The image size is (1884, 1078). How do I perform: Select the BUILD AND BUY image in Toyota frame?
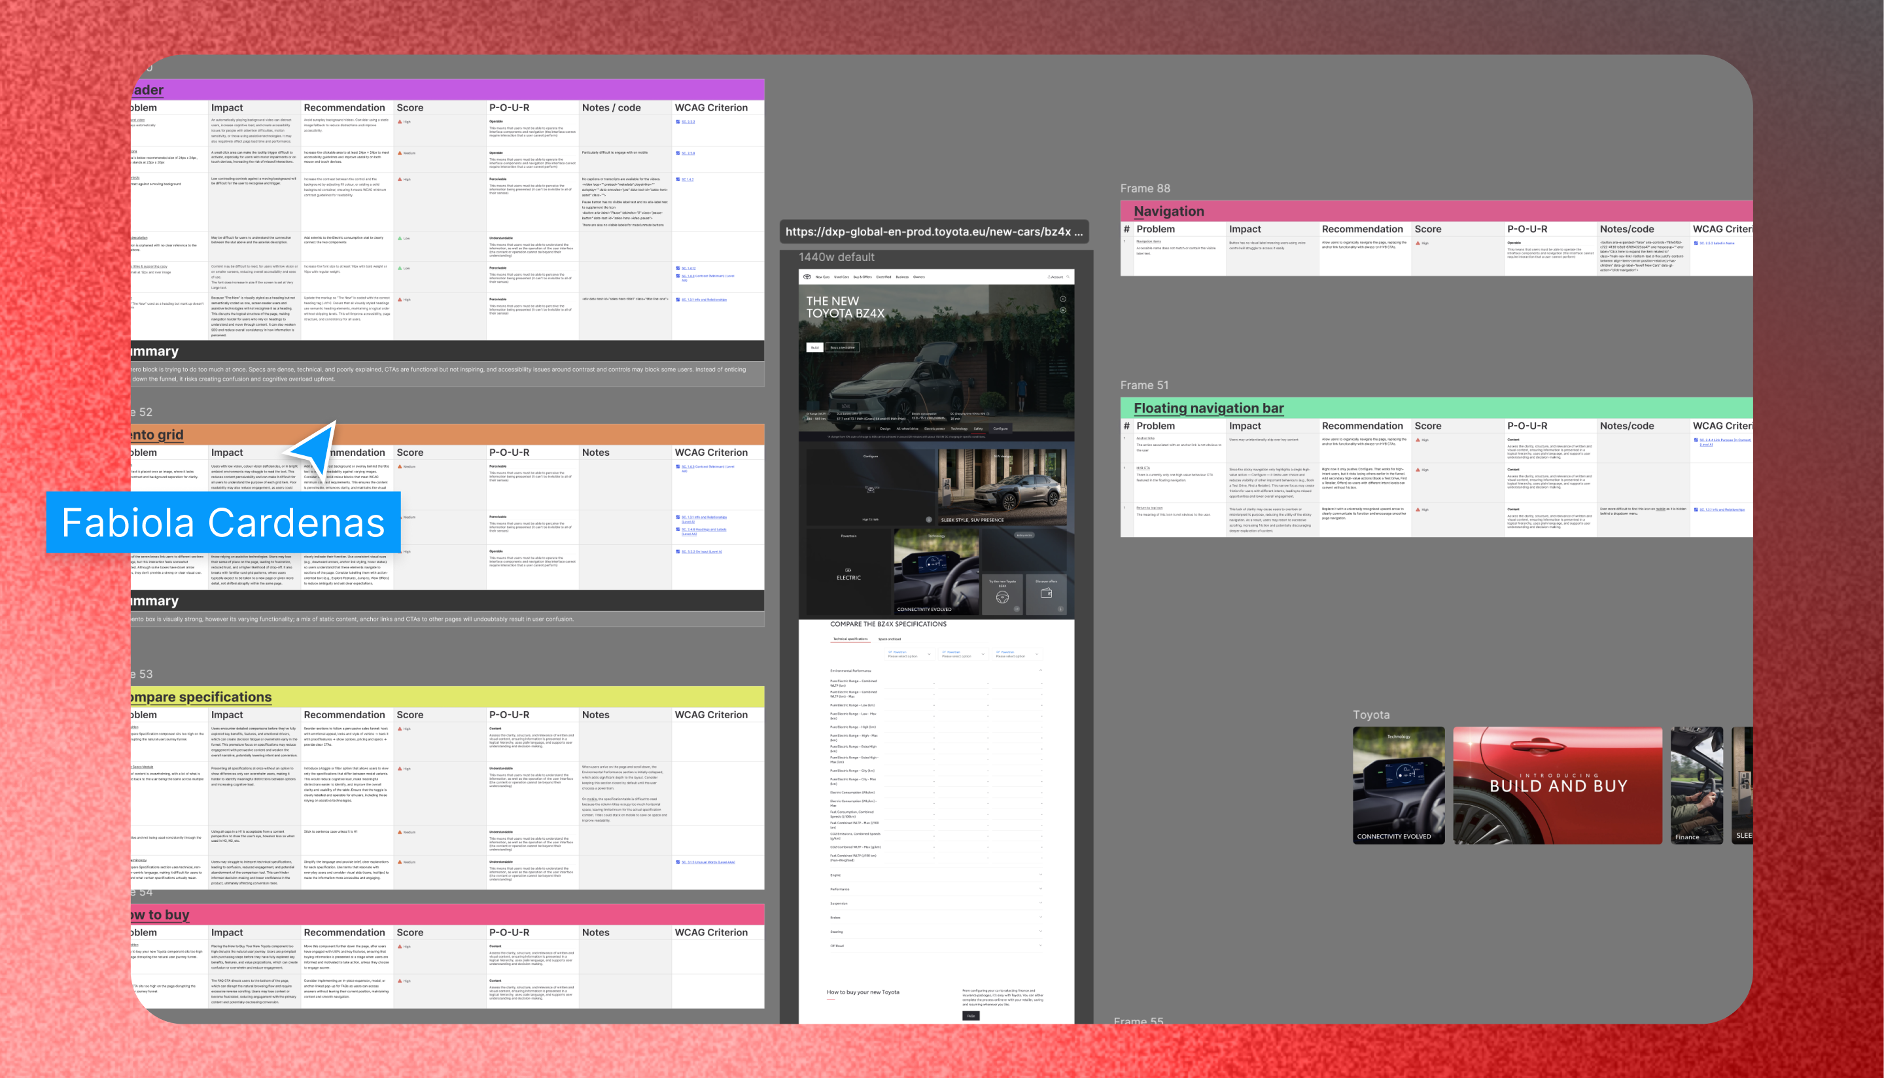point(1558,786)
